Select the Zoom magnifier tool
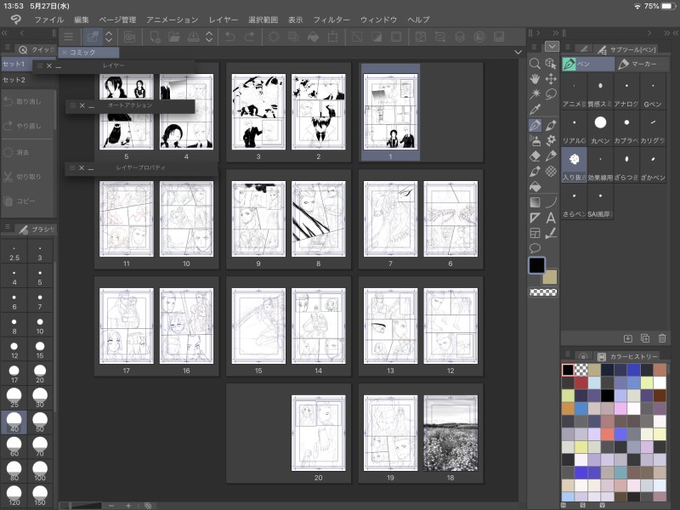 pyautogui.click(x=535, y=64)
